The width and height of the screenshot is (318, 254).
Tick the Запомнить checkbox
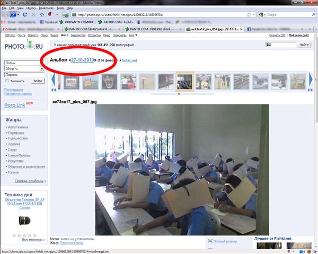[7, 81]
